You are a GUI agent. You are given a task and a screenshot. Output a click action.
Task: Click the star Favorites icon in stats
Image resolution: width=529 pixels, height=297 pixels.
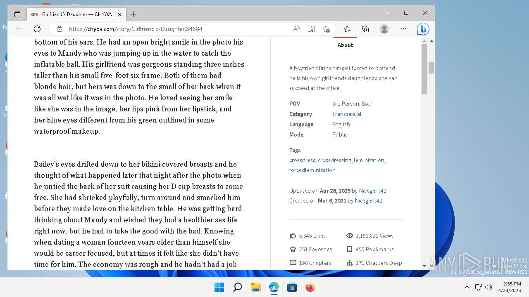[293, 249]
